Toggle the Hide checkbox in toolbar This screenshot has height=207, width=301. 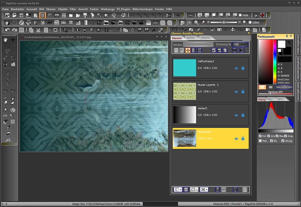(x=240, y=15)
